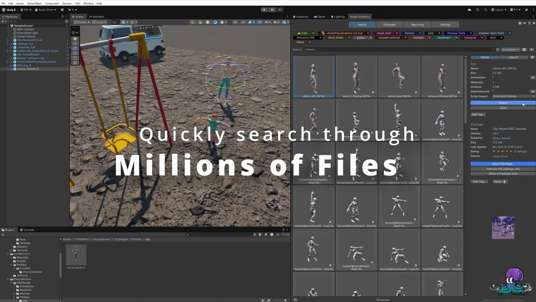The width and height of the screenshot is (536, 302).
Task: Expand the _Swings_Full hierarchy item
Action: [12, 44]
